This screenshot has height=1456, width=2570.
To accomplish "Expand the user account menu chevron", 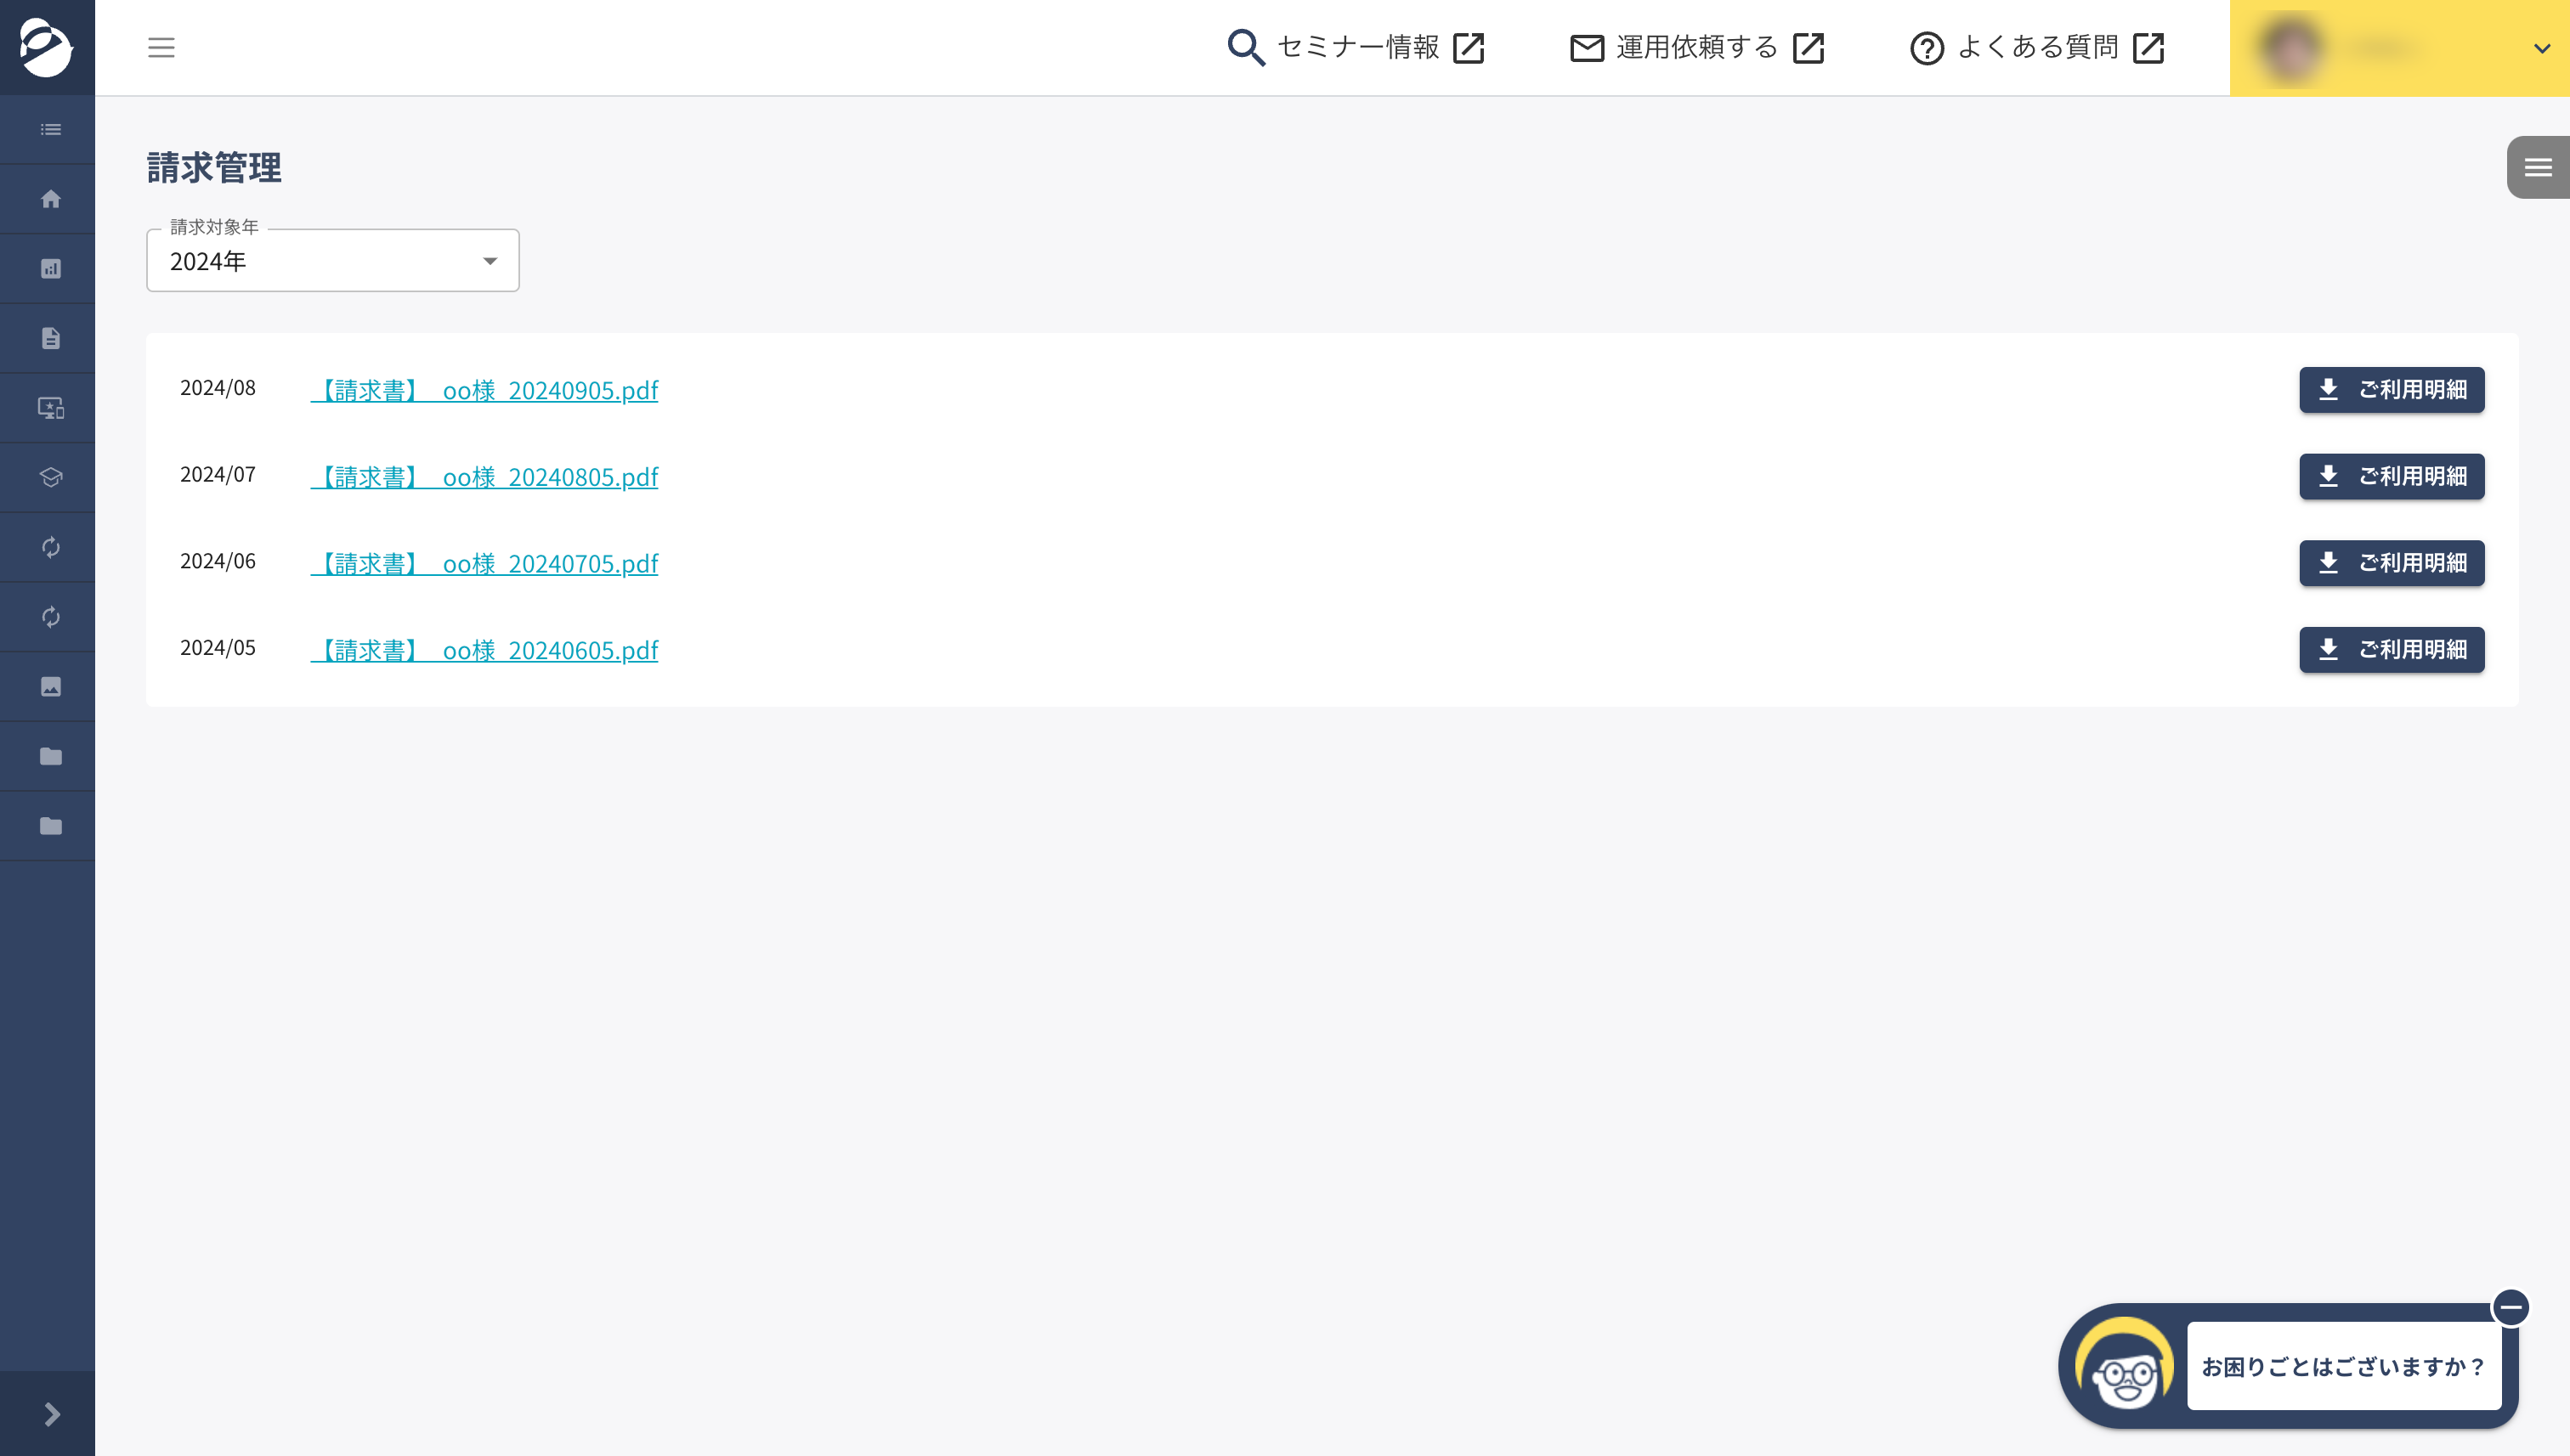I will pos(2541,48).
